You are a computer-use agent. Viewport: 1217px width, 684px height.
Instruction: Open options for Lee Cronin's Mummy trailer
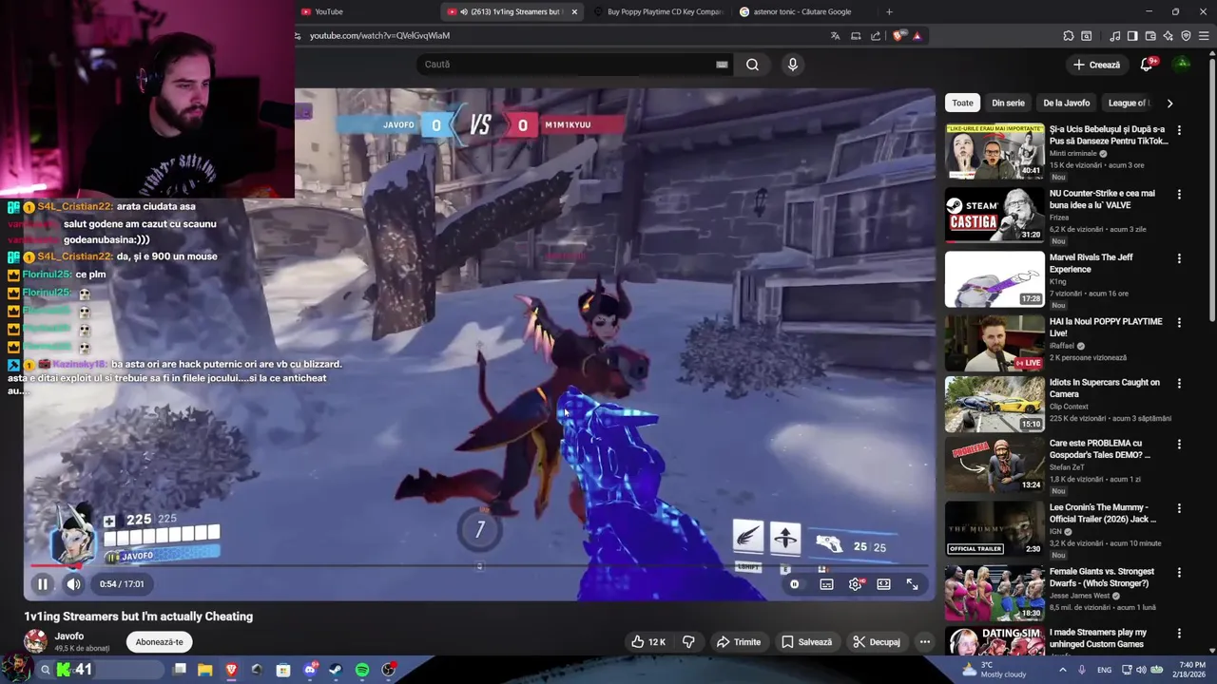(x=1179, y=508)
